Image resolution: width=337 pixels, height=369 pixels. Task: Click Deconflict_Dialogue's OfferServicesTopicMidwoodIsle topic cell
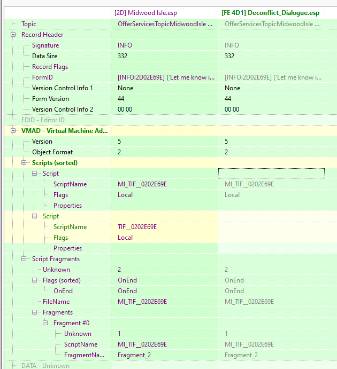271,24
